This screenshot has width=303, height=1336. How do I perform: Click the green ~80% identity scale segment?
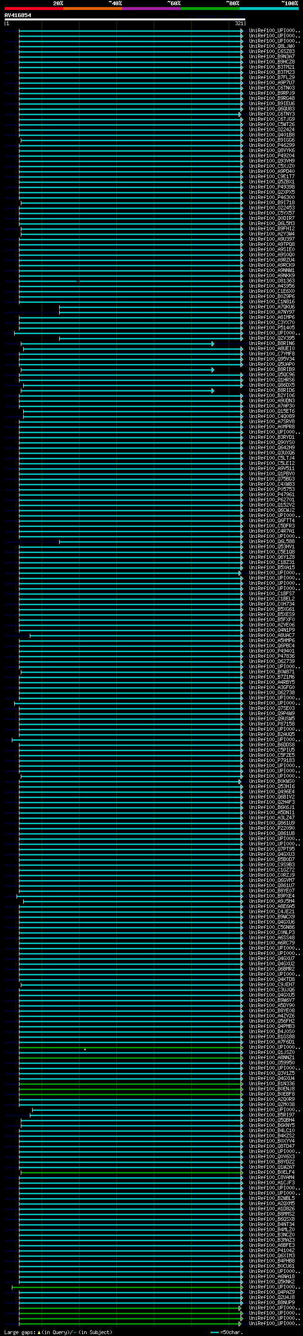(210, 9)
